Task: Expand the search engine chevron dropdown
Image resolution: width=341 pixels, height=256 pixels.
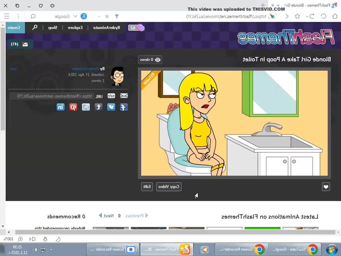Action: [x=75, y=16]
